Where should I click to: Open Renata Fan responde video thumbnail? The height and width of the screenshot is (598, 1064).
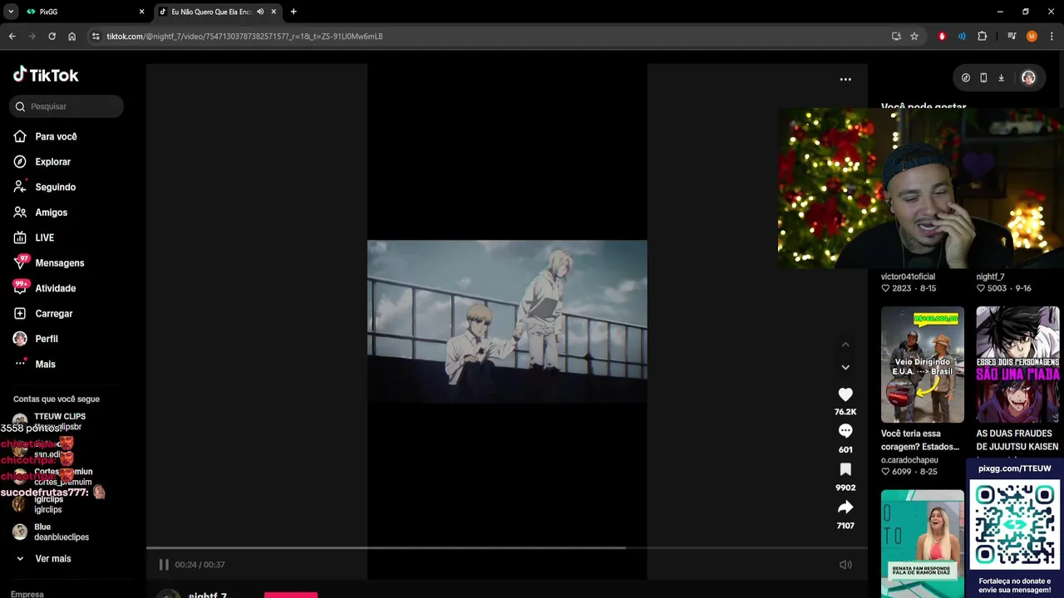[923, 543]
